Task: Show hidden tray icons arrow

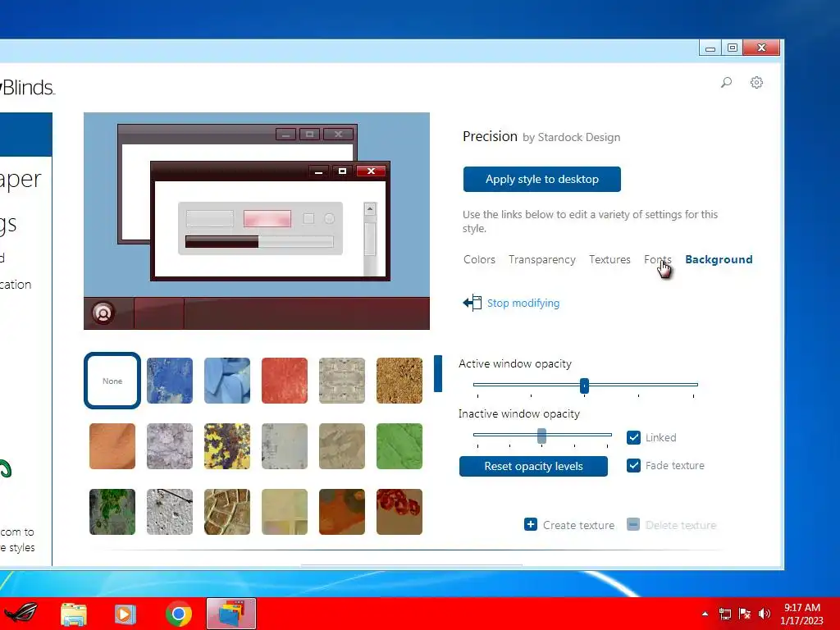Action: tap(705, 614)
